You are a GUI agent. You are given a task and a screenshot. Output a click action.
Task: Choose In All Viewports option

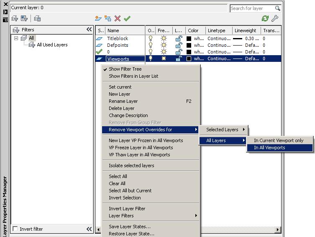coord(279,148)
